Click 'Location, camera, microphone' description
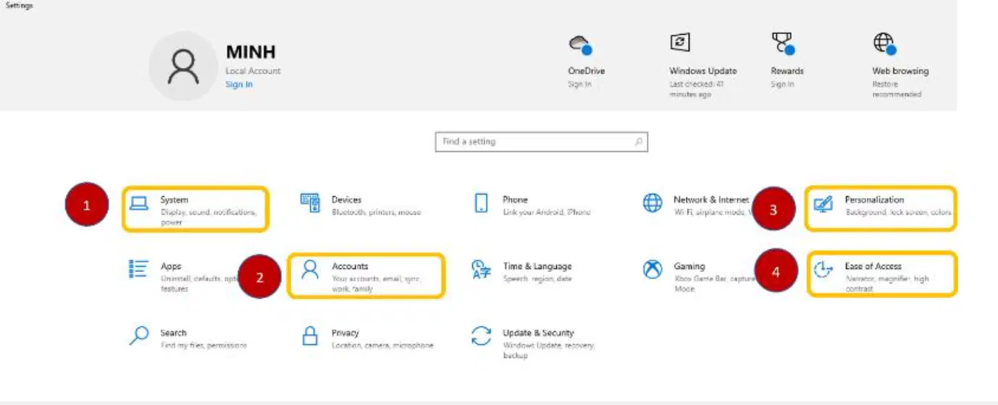This screenshot has width=998, height=405. pyautogui.click(x=382, y=346)
